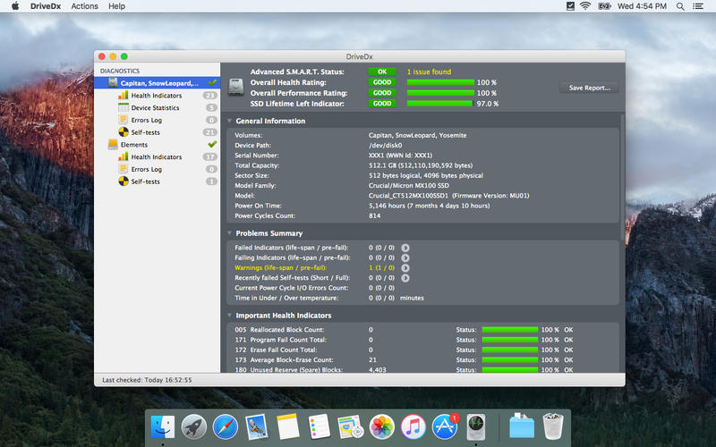Screen dimensions: 716x447
Task: Select the Capitan, SnowLeopard drive icon in sidebar
Action: click(x=113, y=82)
